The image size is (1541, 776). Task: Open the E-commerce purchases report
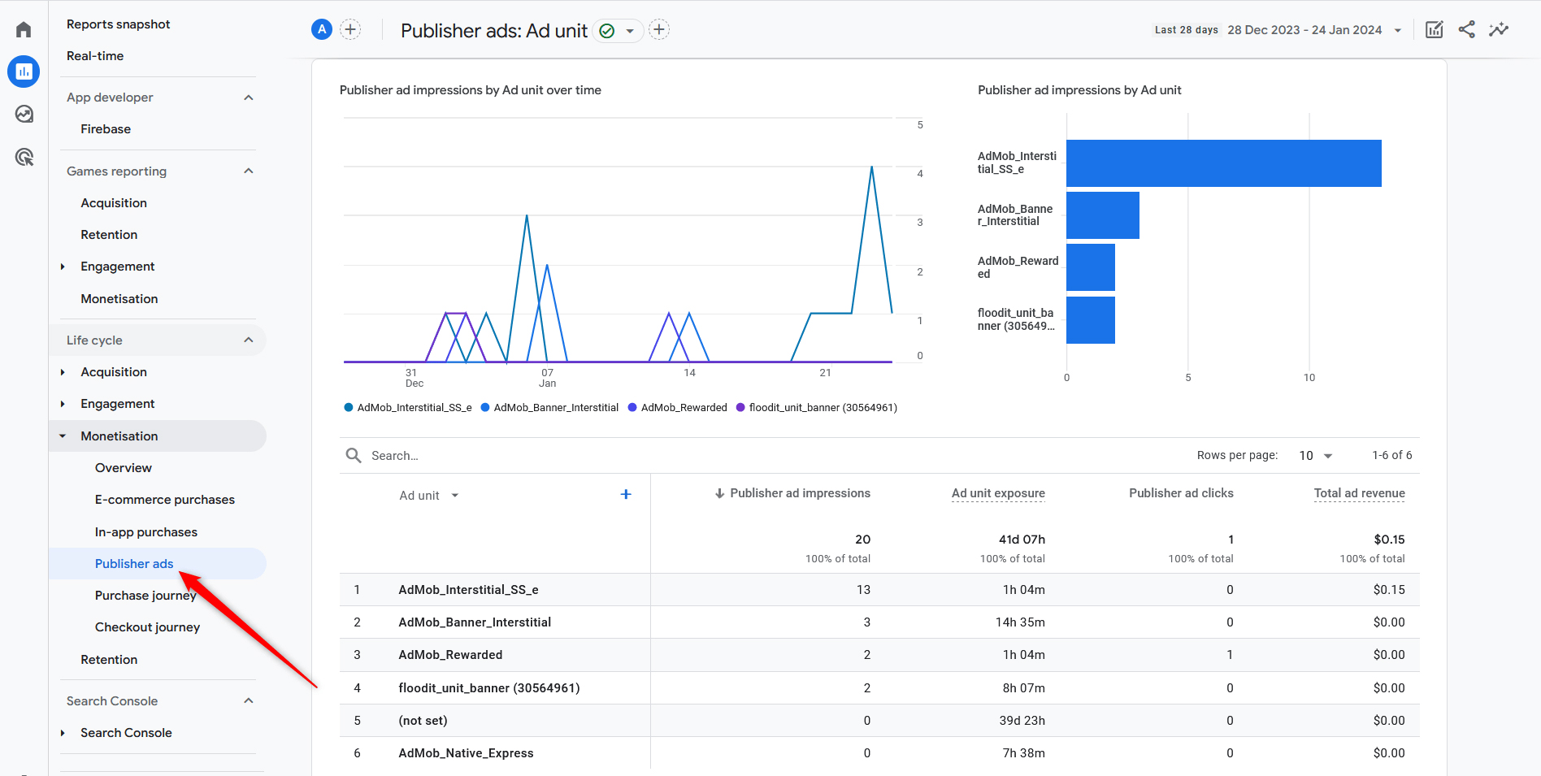(x=164, y=499)
